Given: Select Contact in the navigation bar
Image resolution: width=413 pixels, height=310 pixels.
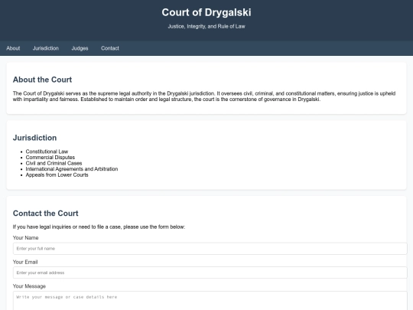Looking at the screenshot, I should tap(110, 48).
